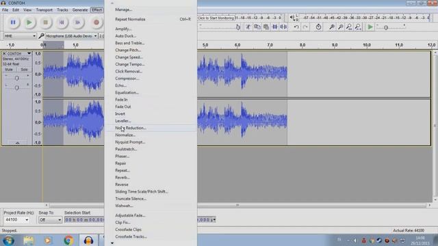This screenshot has width=438, height=246.
Task: Click the Undo arrow icon
Action: click(296, 27)
